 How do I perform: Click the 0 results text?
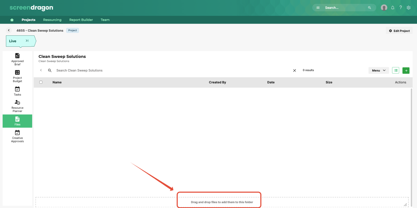click(308, 70)
